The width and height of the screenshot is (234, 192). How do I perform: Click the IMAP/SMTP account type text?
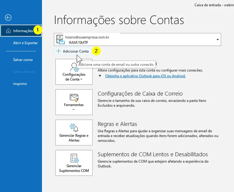tap(78, 42)
